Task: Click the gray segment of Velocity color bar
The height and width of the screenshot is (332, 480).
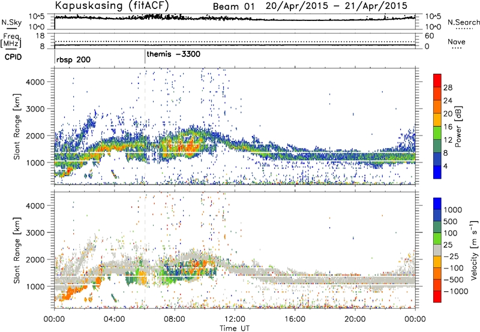Action: click(x=437, y=250)
